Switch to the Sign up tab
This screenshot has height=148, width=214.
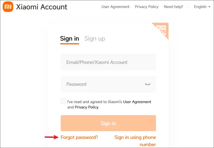(95, 38)
